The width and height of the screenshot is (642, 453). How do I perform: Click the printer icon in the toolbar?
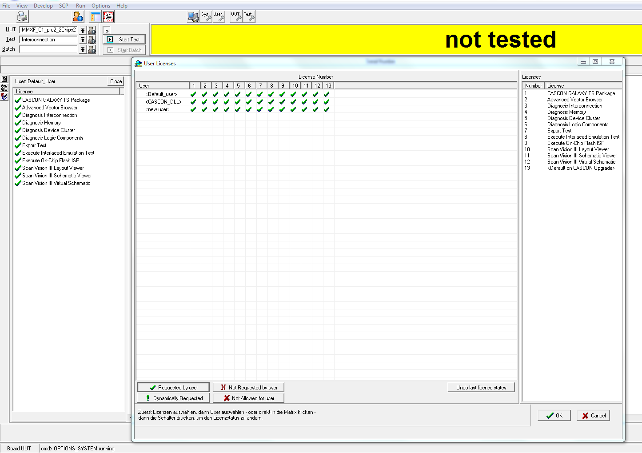[22, 16]
